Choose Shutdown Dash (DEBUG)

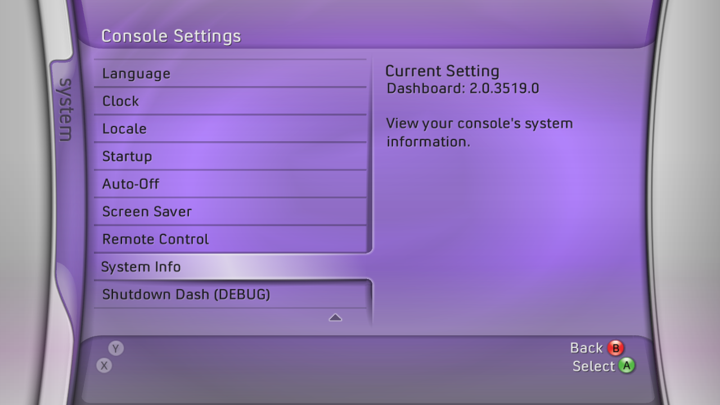pyautogui.click(x=230, y=294)
